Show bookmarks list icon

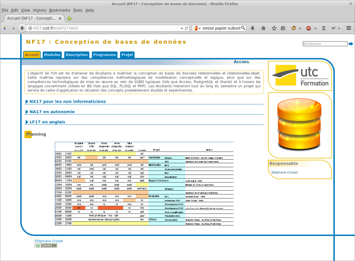(x=283, y=28)
